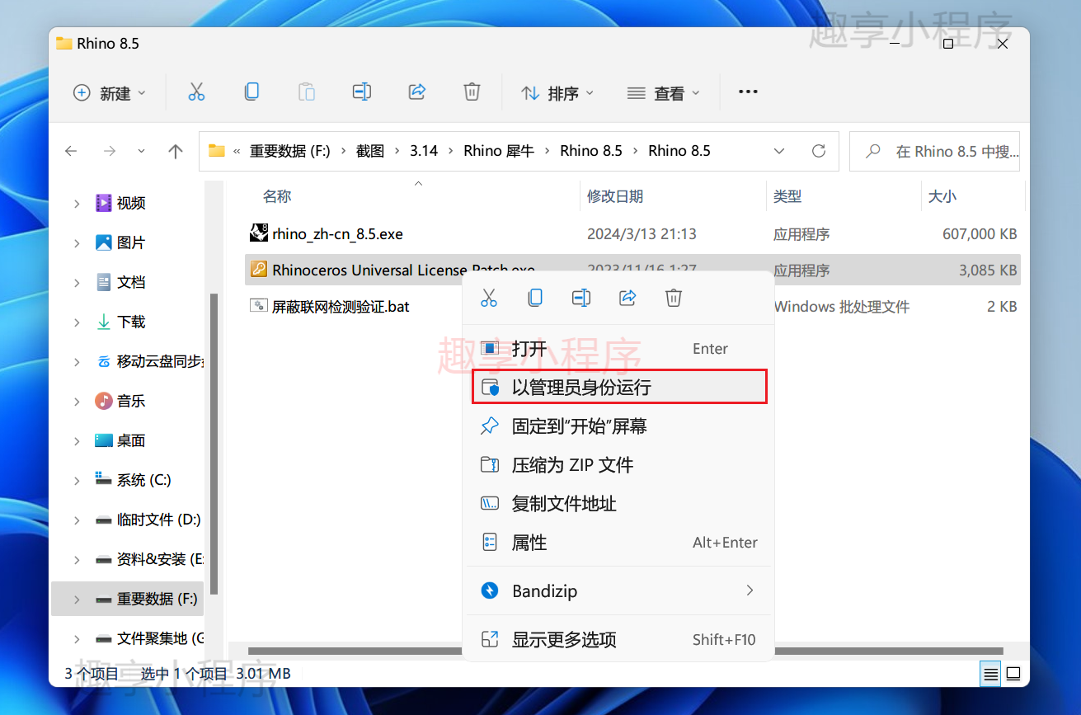Viewport: 1081px width, 715px height.
Task: Click the 截图 breadcrumb in the address bar
Action: (x=370, y=151)
